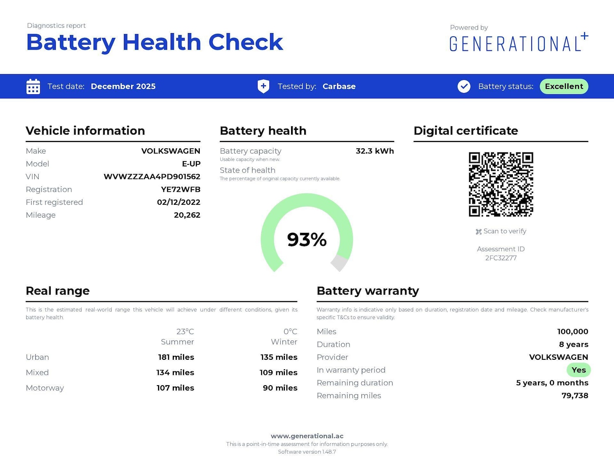Click the Remaining miles 79,738 value
This screenshot has width=614, height=461.
575,395
